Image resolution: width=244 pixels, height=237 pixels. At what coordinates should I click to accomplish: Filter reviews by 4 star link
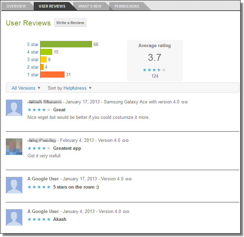[x=33, y=52]
